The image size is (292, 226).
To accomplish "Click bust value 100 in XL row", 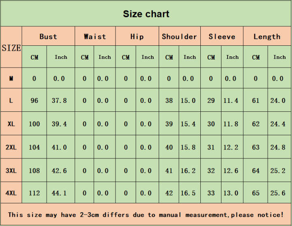I will coord(34,124).
